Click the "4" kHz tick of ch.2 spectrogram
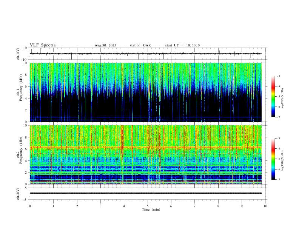This screenshot has width=299, height=231. click(x=26, y=161)
